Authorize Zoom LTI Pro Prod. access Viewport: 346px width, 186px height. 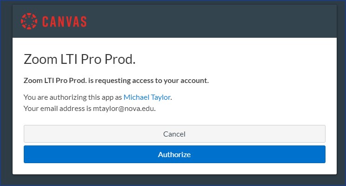(175, 154)
